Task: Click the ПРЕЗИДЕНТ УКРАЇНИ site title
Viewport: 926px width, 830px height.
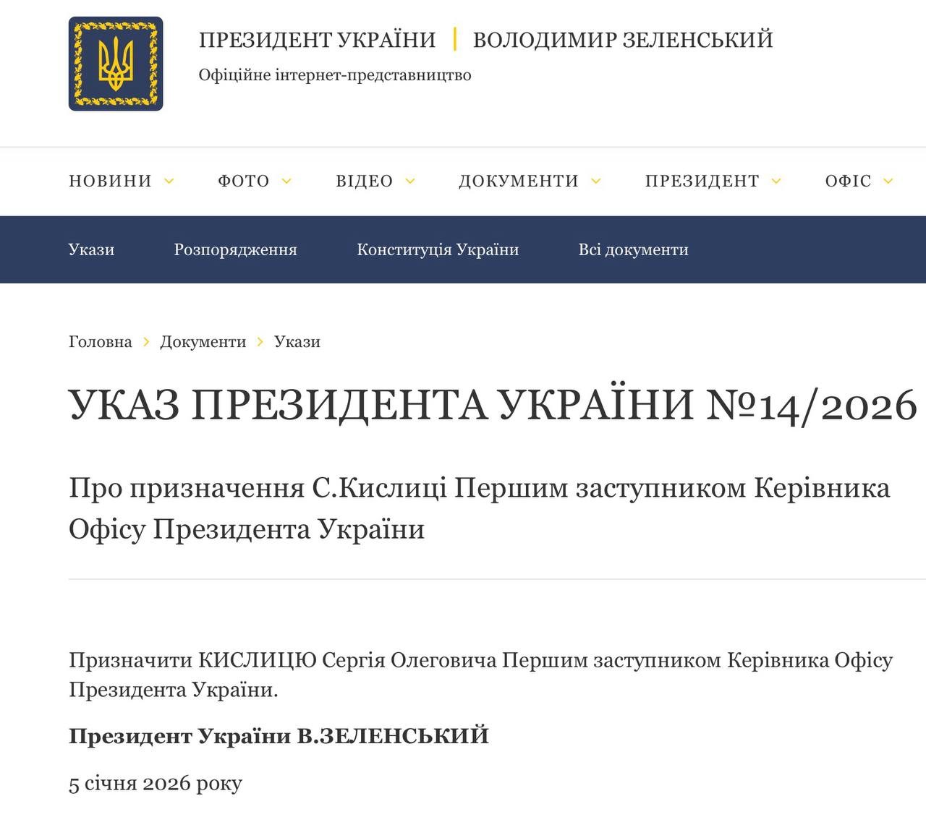Action: coord(317,39)
